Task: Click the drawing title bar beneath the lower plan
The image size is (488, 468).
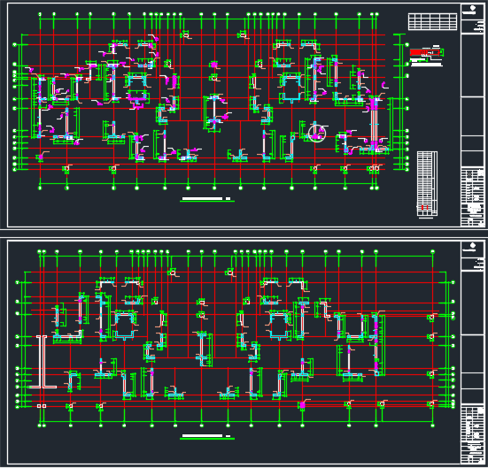Action: (x=207, y=436)
